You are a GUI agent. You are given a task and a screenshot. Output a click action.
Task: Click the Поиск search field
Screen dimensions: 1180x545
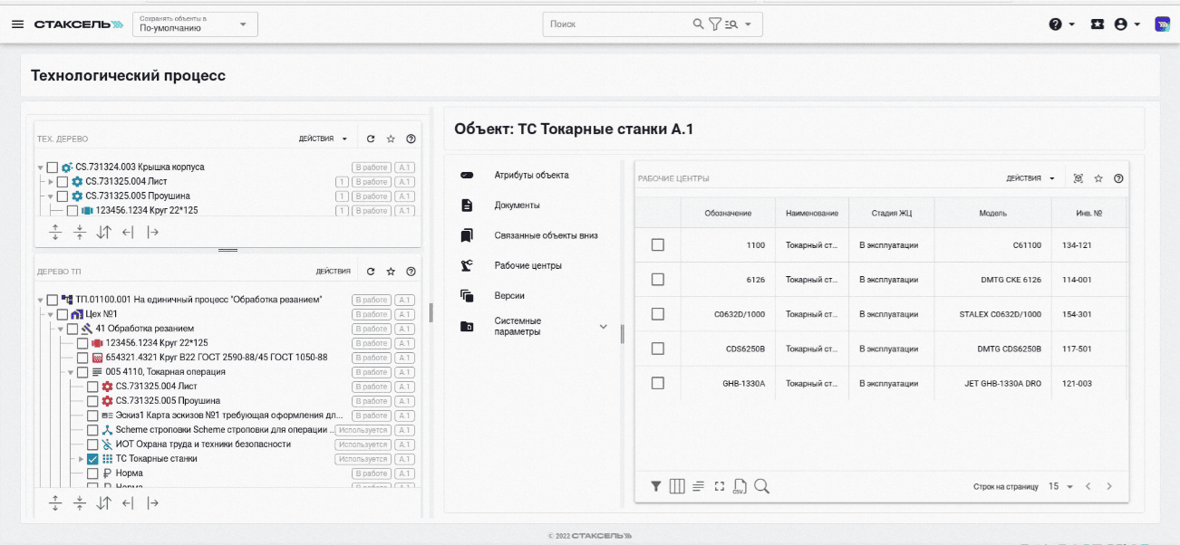click(x=616, y=24)
